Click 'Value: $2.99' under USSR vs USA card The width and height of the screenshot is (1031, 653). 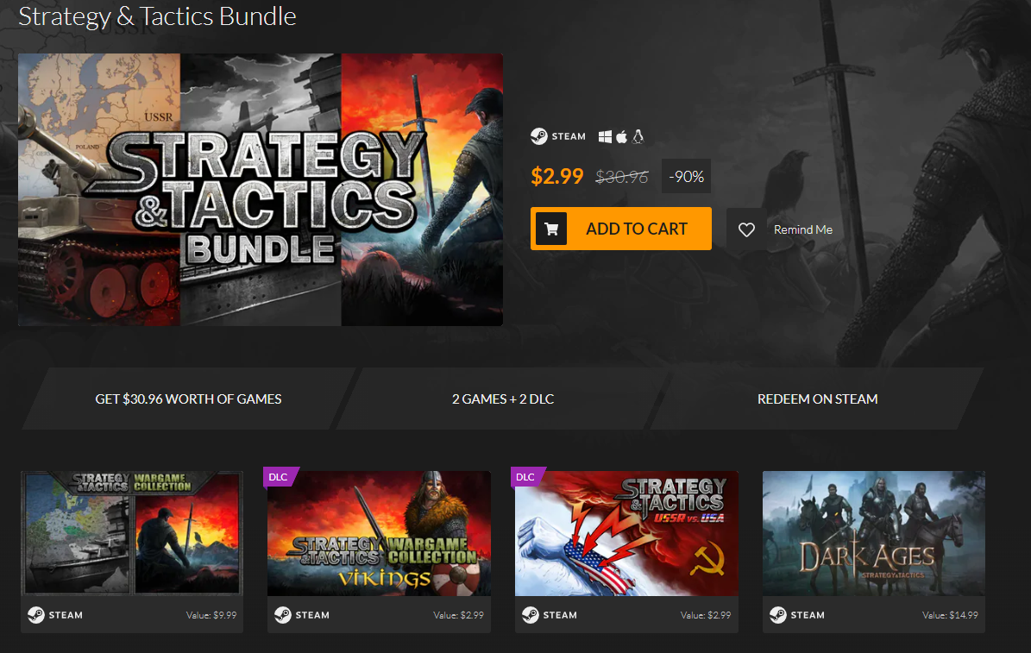[706, 615]
